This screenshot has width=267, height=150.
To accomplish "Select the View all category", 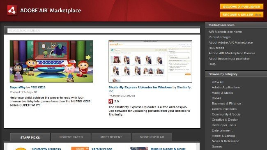I will [217, 82].
